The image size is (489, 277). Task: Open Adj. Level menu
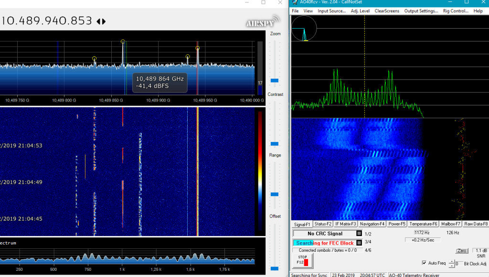360,11
